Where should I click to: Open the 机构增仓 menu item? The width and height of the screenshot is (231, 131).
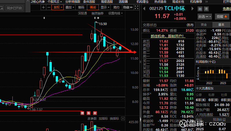tap(142, 2)
